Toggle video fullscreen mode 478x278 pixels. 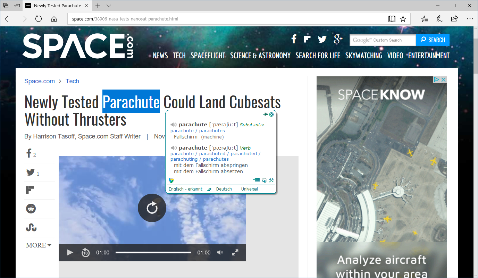tap(235, 253)
